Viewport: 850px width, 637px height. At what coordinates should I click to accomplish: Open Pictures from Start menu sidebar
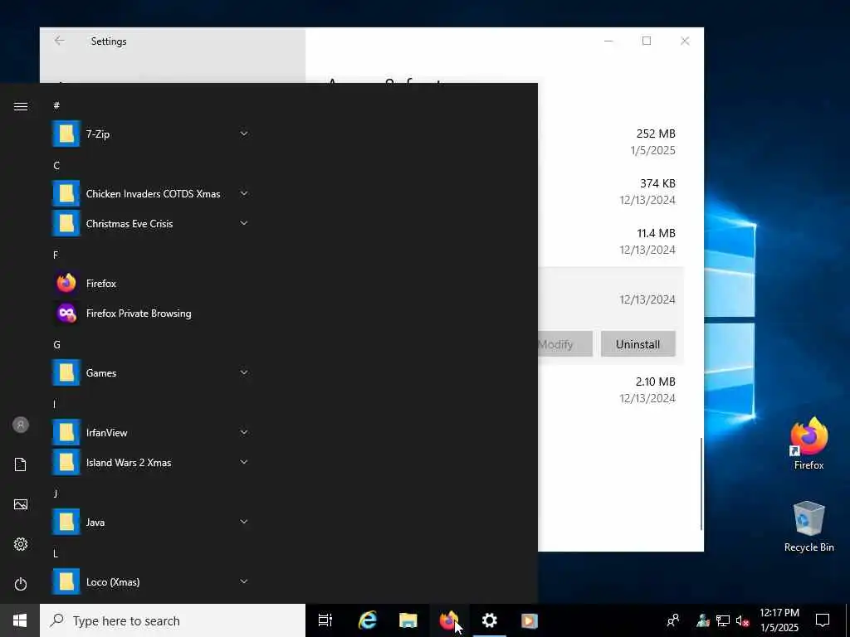pyautogui.click(x=21, y=504)
